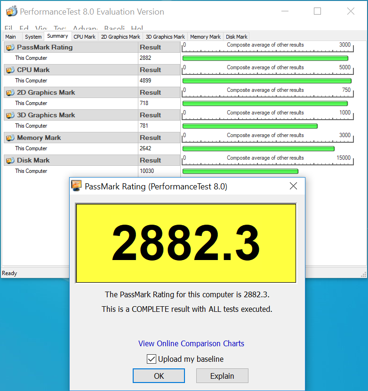Image resolution: width=368 pixels, height=391 pixels.
Task: Click the Memory Mark row icon
Action: pos(10,138)
